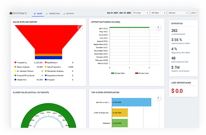206x135 pixels.
Task: Toggle the Needs Analysis legend dot
Action: 15,67
